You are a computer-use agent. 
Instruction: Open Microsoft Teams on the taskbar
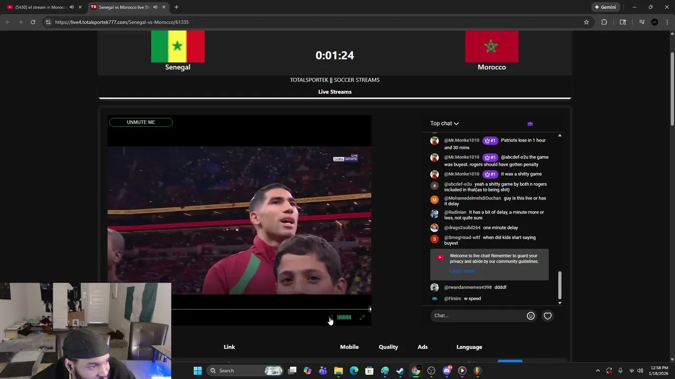(323, 371)
